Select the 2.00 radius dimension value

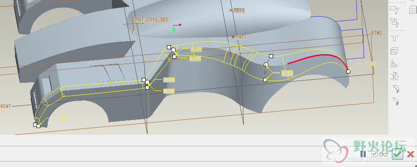pos(169,79)
